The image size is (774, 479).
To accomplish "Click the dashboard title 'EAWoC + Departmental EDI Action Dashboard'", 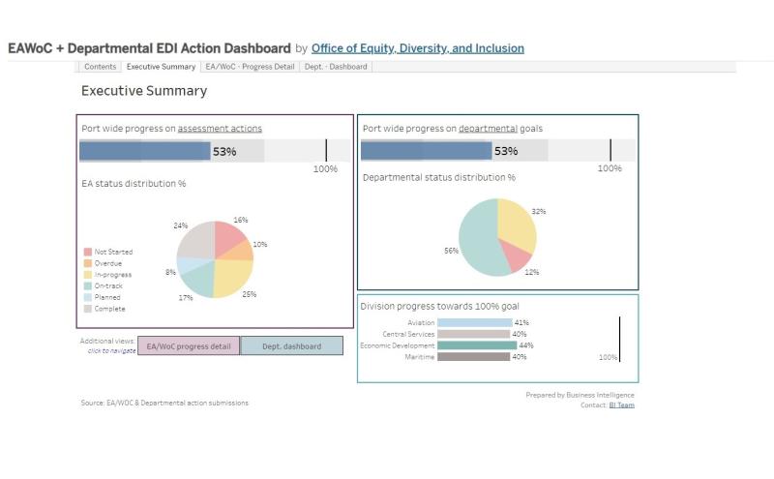I will tap(150, 48).
